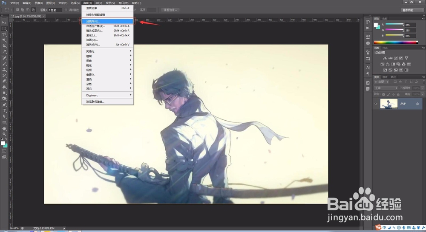
Task: Click the 调整边缘 button
Action: [x=170, y=10]
